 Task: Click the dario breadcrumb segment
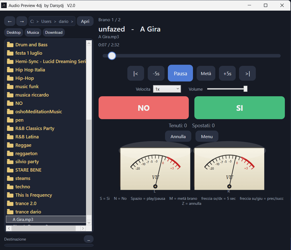pos(63,21)
